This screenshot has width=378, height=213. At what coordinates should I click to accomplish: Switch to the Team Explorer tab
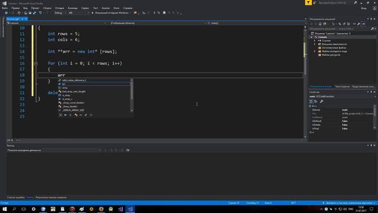click(343, 86)
